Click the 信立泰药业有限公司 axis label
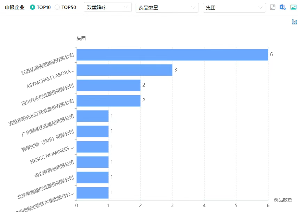 pyautogui.click(x=54, y=169)
